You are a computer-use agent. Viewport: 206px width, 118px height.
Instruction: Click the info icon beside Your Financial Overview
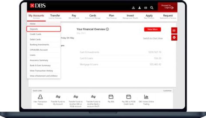[x=107, y=29]
